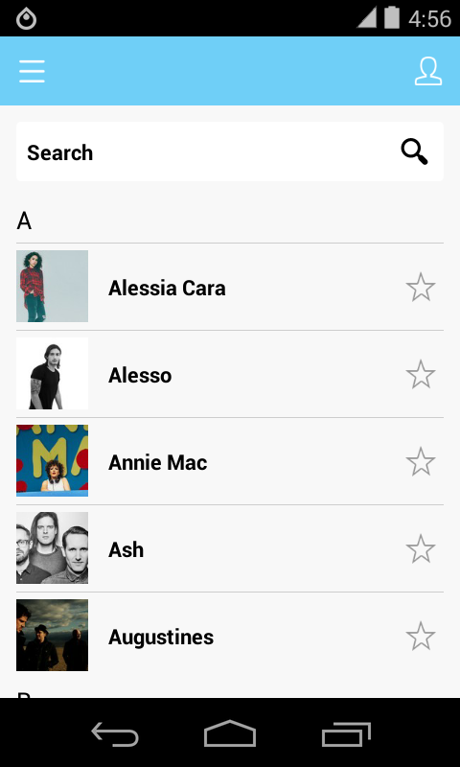460x767 pixels.
Task: Open the recent apps button
Action: click(346, 734)
